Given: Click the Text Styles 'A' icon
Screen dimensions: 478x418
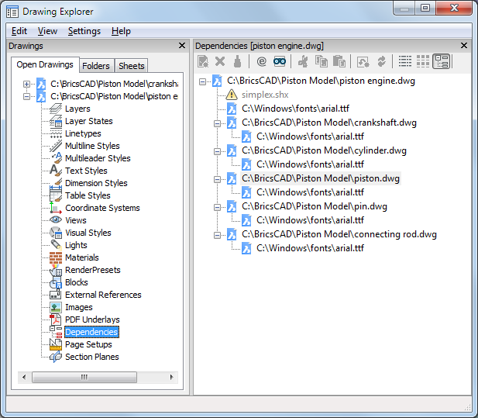Looking at the screenshot, I should point(56,171).
